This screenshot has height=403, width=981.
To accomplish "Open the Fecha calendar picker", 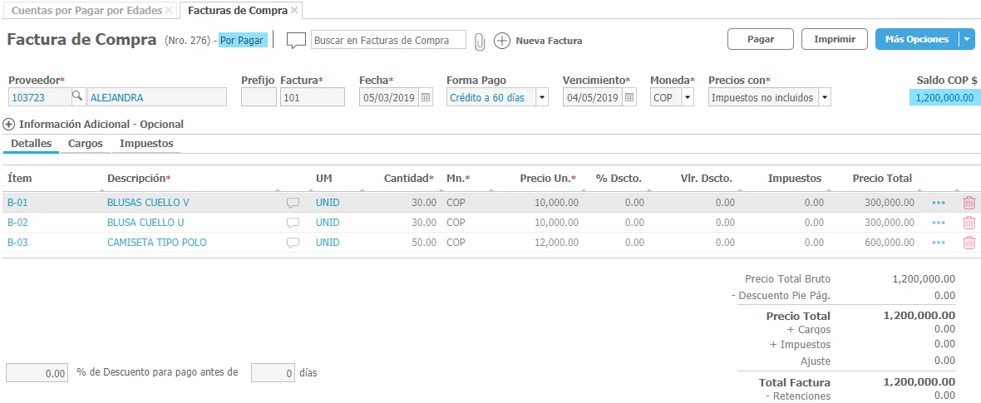I will pyautogui.click(x=426, y=97).
